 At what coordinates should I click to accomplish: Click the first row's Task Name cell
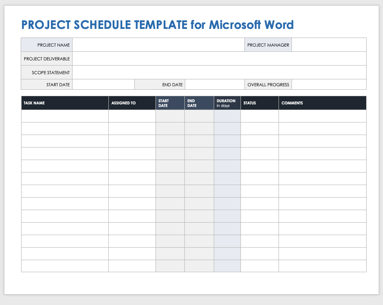tap(65, 116)
